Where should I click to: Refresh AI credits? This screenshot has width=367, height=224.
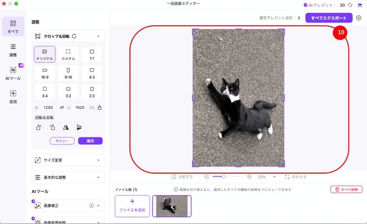pyautogui.click(x=350, y=5)
